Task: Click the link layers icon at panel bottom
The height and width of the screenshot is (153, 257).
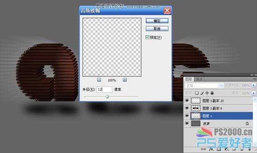Action: tap(203, 149)
